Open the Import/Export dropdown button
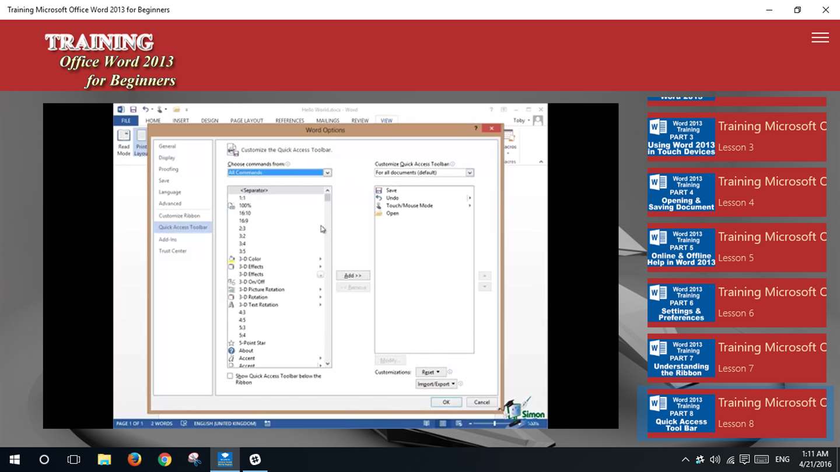This screenshot has width=840, height=472. 436,384
